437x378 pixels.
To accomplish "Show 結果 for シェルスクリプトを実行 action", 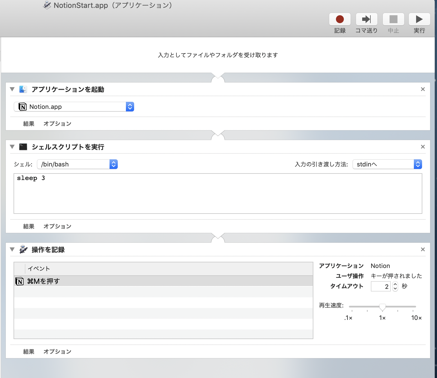I will tap(29, 226).
